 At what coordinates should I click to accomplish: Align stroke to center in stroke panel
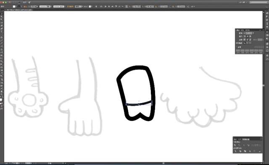coord(245,43)
